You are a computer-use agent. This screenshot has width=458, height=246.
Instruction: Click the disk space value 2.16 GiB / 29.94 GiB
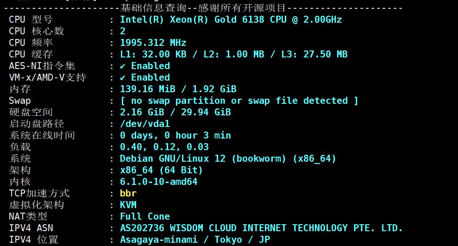point(175,112)
